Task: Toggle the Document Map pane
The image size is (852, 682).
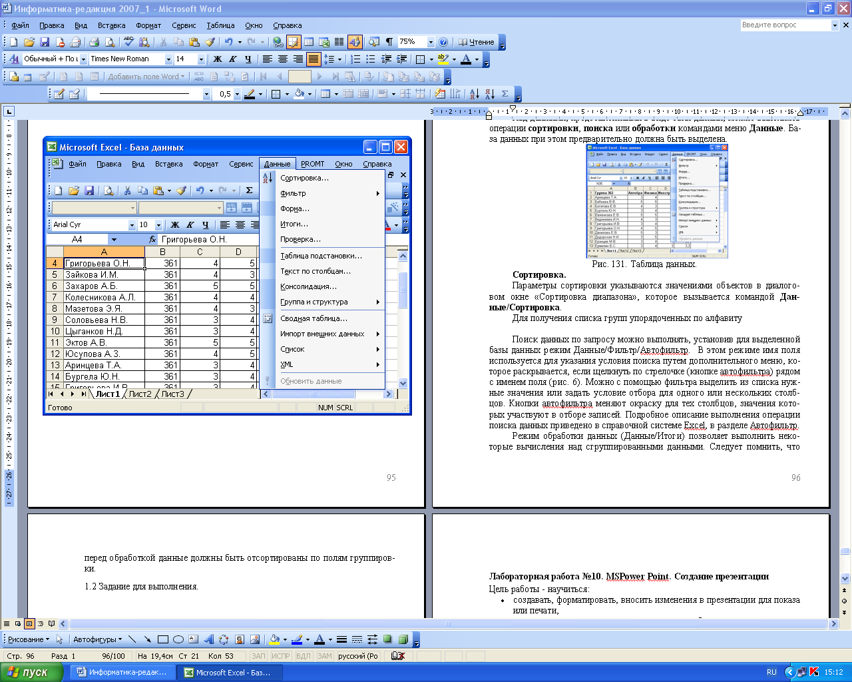Action: pyautogui.click(x=374, y=42)
